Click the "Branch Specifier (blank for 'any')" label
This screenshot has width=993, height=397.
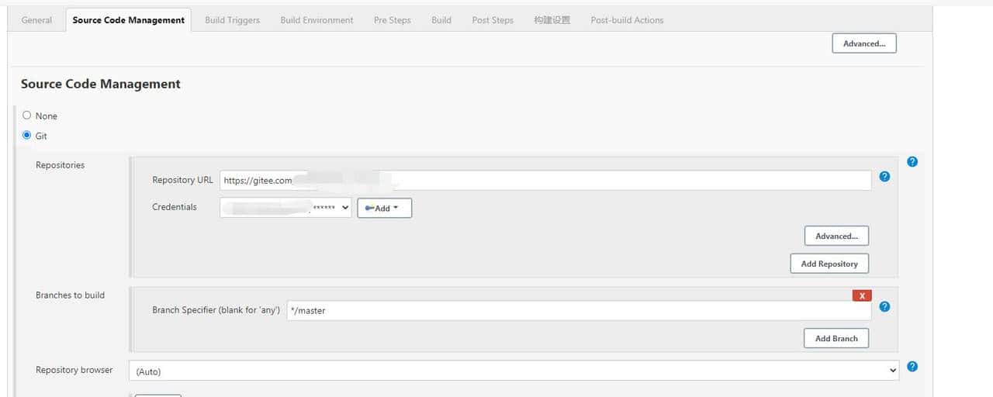[x=216, y=310]
